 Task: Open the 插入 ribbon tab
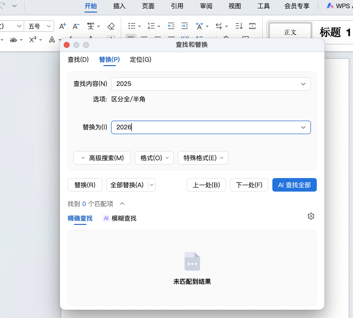119,6
